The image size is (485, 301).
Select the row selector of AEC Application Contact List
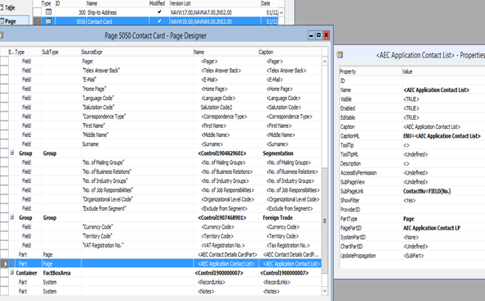coord(4,263)
